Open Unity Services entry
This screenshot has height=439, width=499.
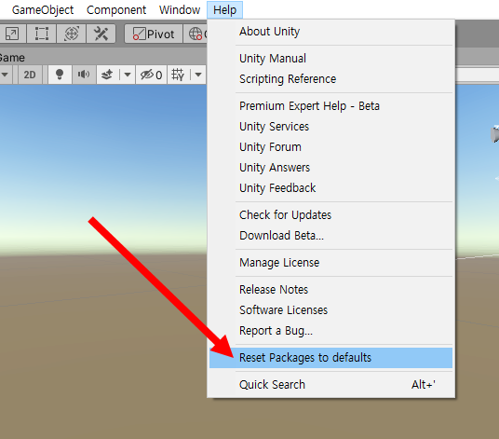330,127
